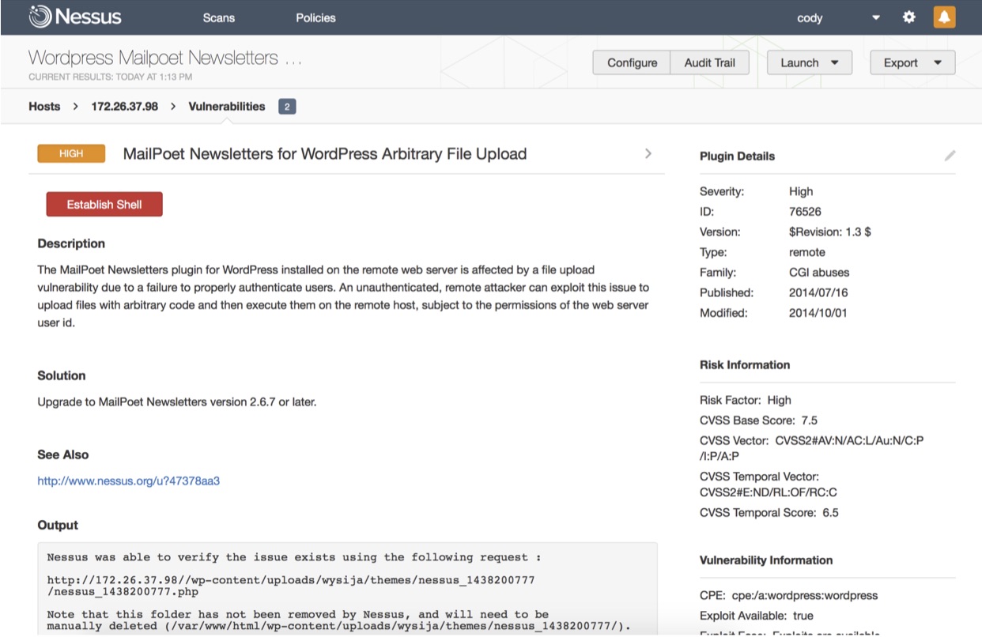The image size is (982, 637).
Task: Open the nessus.org See Also link
Action: (x=129, y=481)
